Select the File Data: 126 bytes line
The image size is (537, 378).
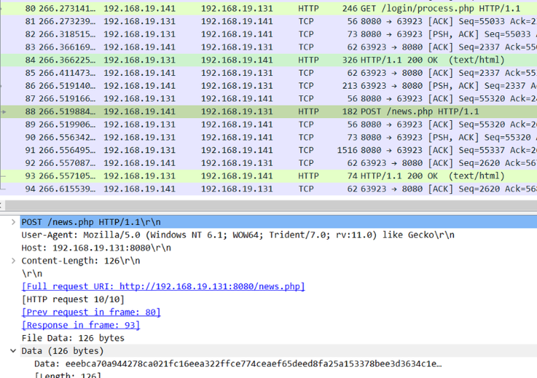(73, 338)
